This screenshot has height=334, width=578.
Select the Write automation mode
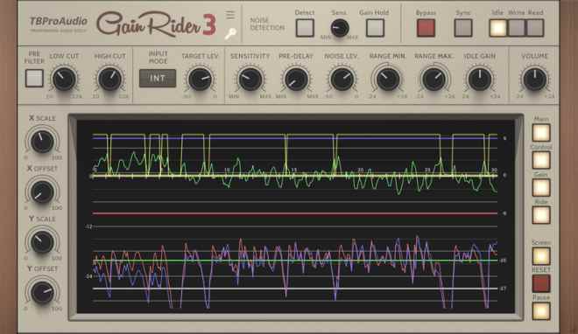[x=517, y=28]
